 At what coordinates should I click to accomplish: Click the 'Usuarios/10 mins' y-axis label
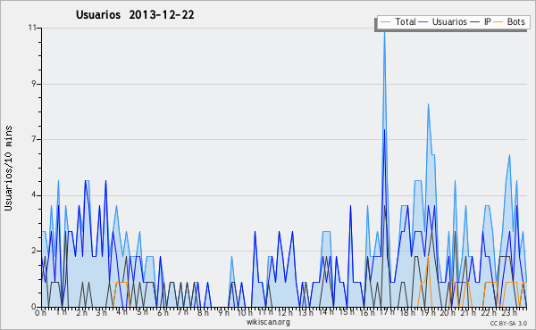pos(8,169)
